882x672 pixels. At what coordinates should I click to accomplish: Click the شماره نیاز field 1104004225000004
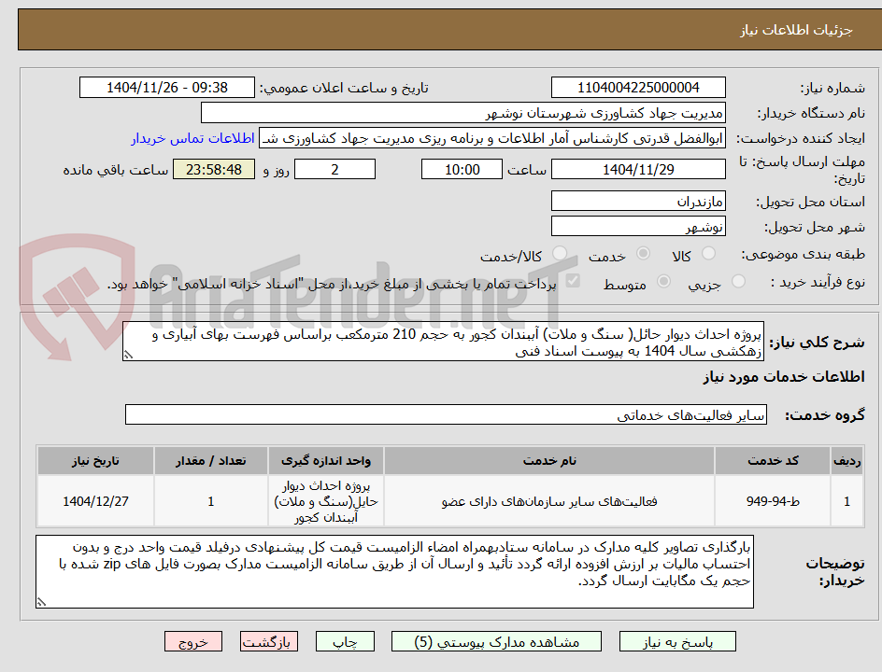(638, 88)
